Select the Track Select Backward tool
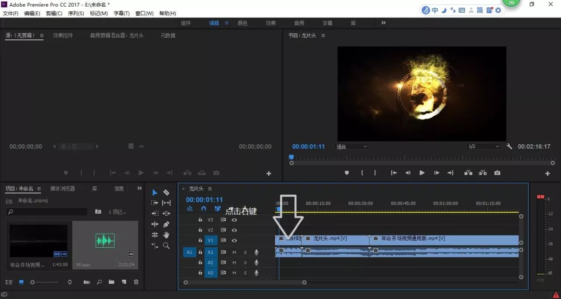Image resolution: width=561 pixels, height=299 pixels. point(155,214)
